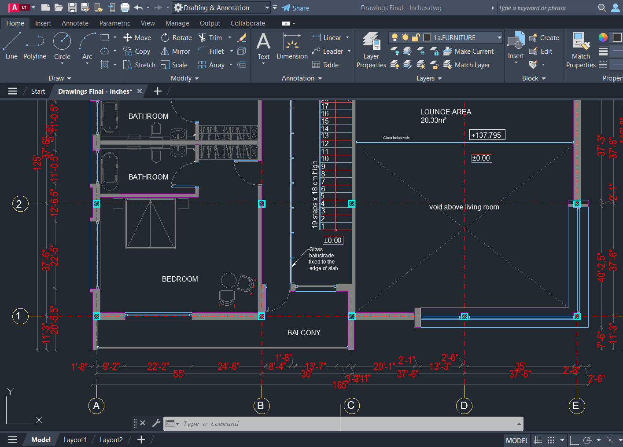623x447 pixels.
Task: Toggle polar tracking in status bar
Action: [587, 440]
